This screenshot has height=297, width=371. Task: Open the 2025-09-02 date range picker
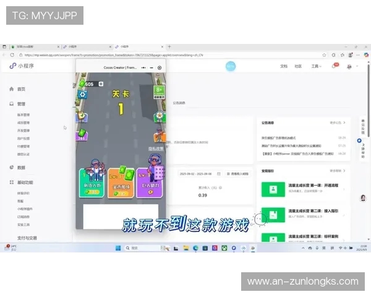point(200,174)
